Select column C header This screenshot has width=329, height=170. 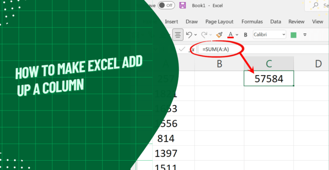click(269, 64)
